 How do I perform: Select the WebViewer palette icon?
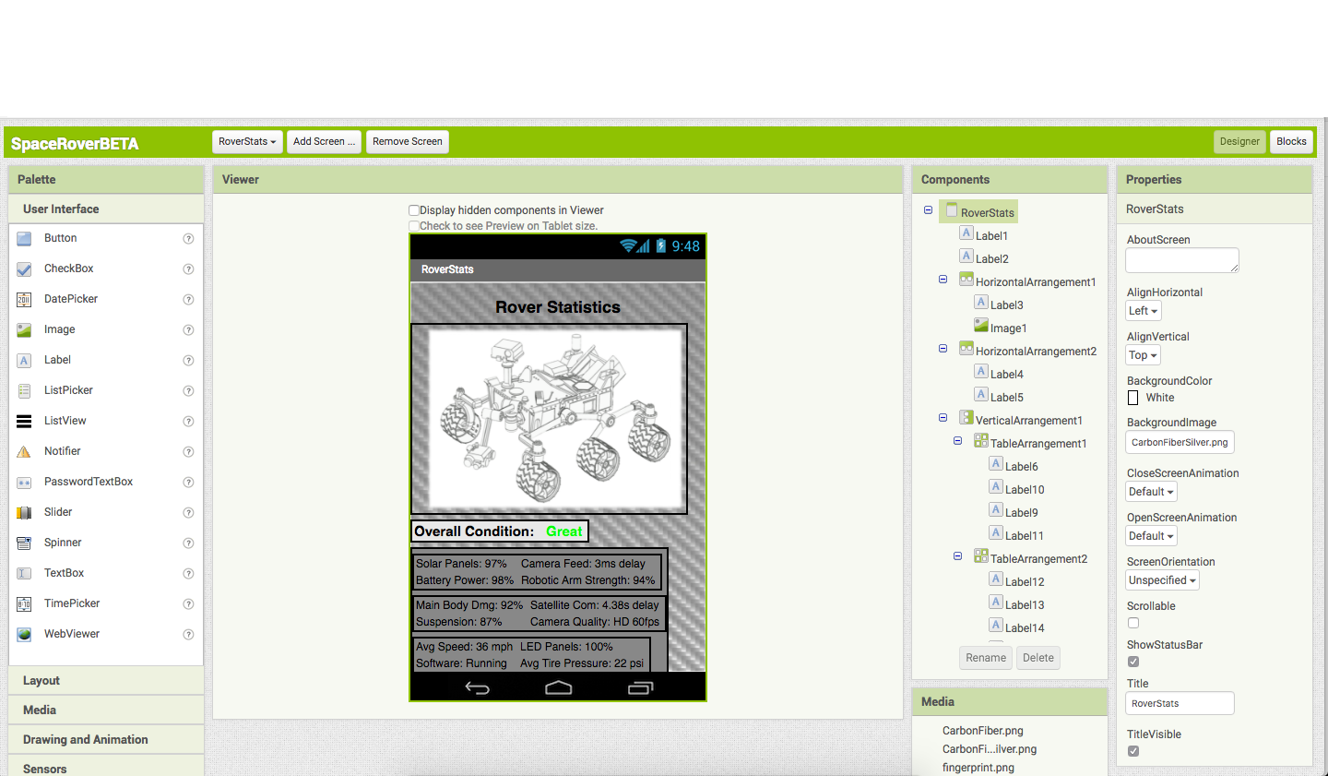(24, 635)
